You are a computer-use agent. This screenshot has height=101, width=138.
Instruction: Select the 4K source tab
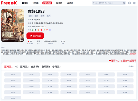16,67
